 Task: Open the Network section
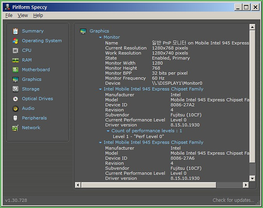click(x=31, y=128)
